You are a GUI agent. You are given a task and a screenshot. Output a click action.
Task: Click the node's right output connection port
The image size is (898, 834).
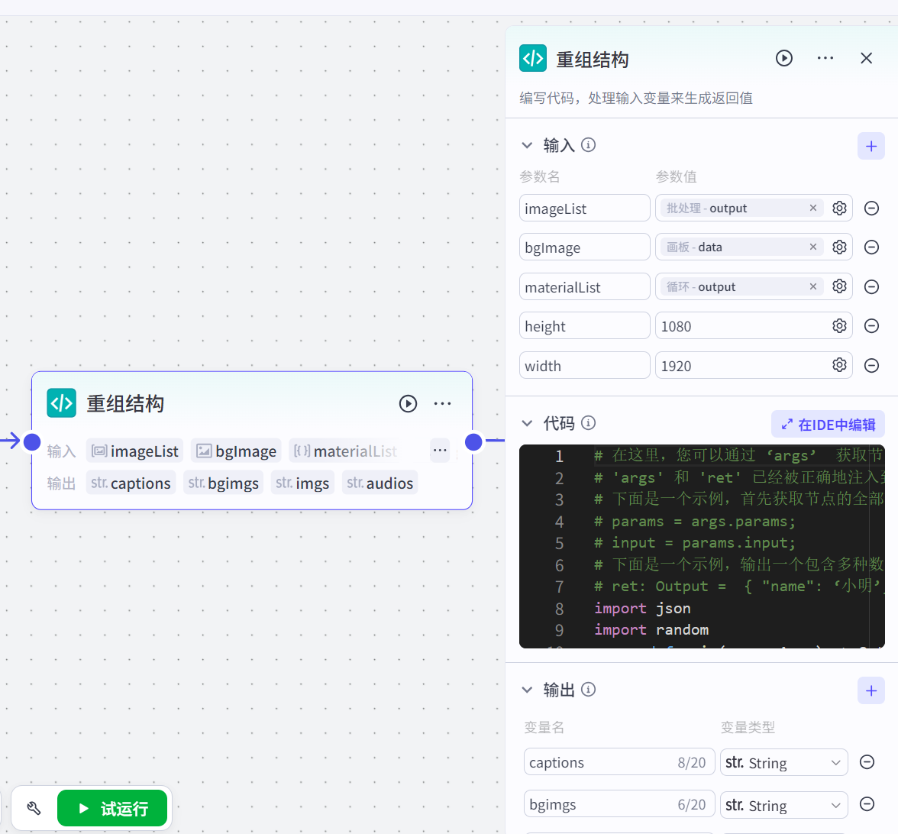tap(473, 441)
